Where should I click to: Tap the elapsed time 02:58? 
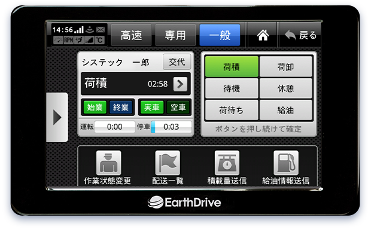click(157, 84)
